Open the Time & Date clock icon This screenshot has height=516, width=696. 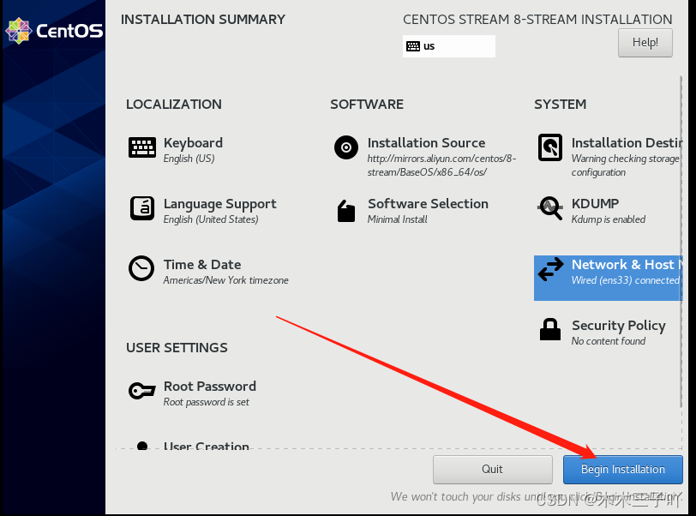141,269
